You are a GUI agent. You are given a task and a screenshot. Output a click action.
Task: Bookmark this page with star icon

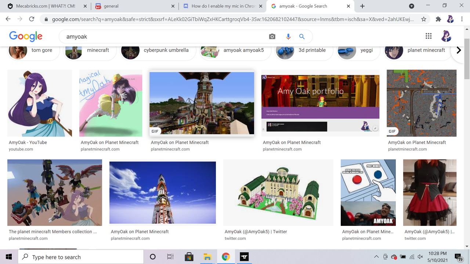[x=424, y=19]
